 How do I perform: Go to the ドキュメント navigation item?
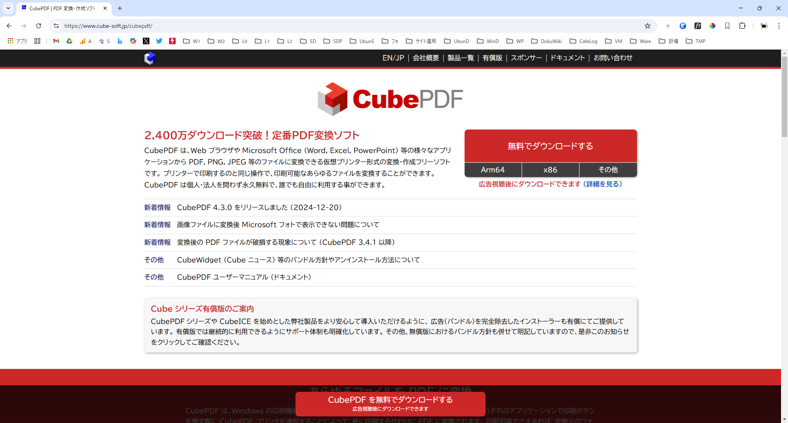(567, 58)
